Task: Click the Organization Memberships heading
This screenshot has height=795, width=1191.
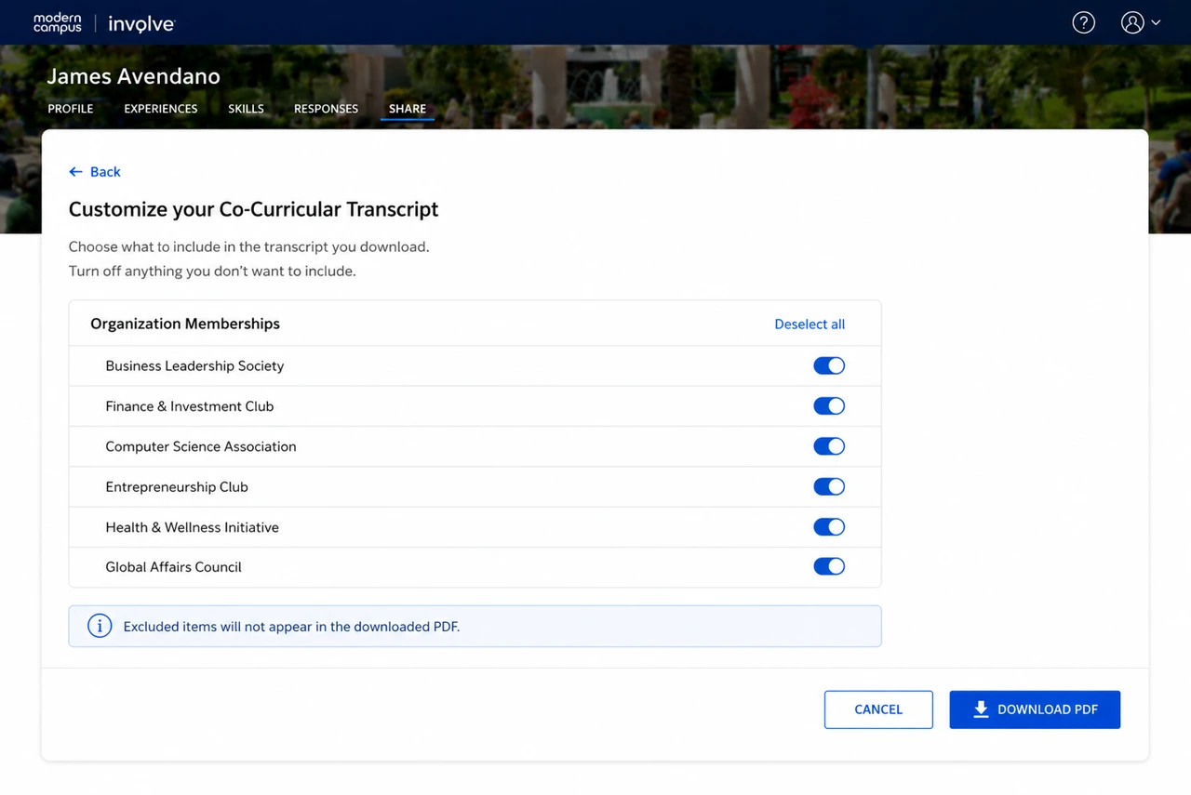Action: (185, 324)
